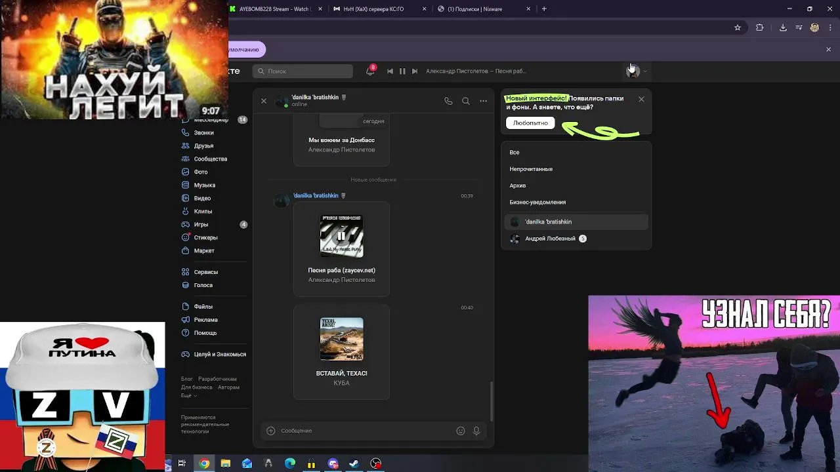The width and height of the screenshot is (840, 472).
Task: Open the browser profile avatar
Action: point(814,28)
